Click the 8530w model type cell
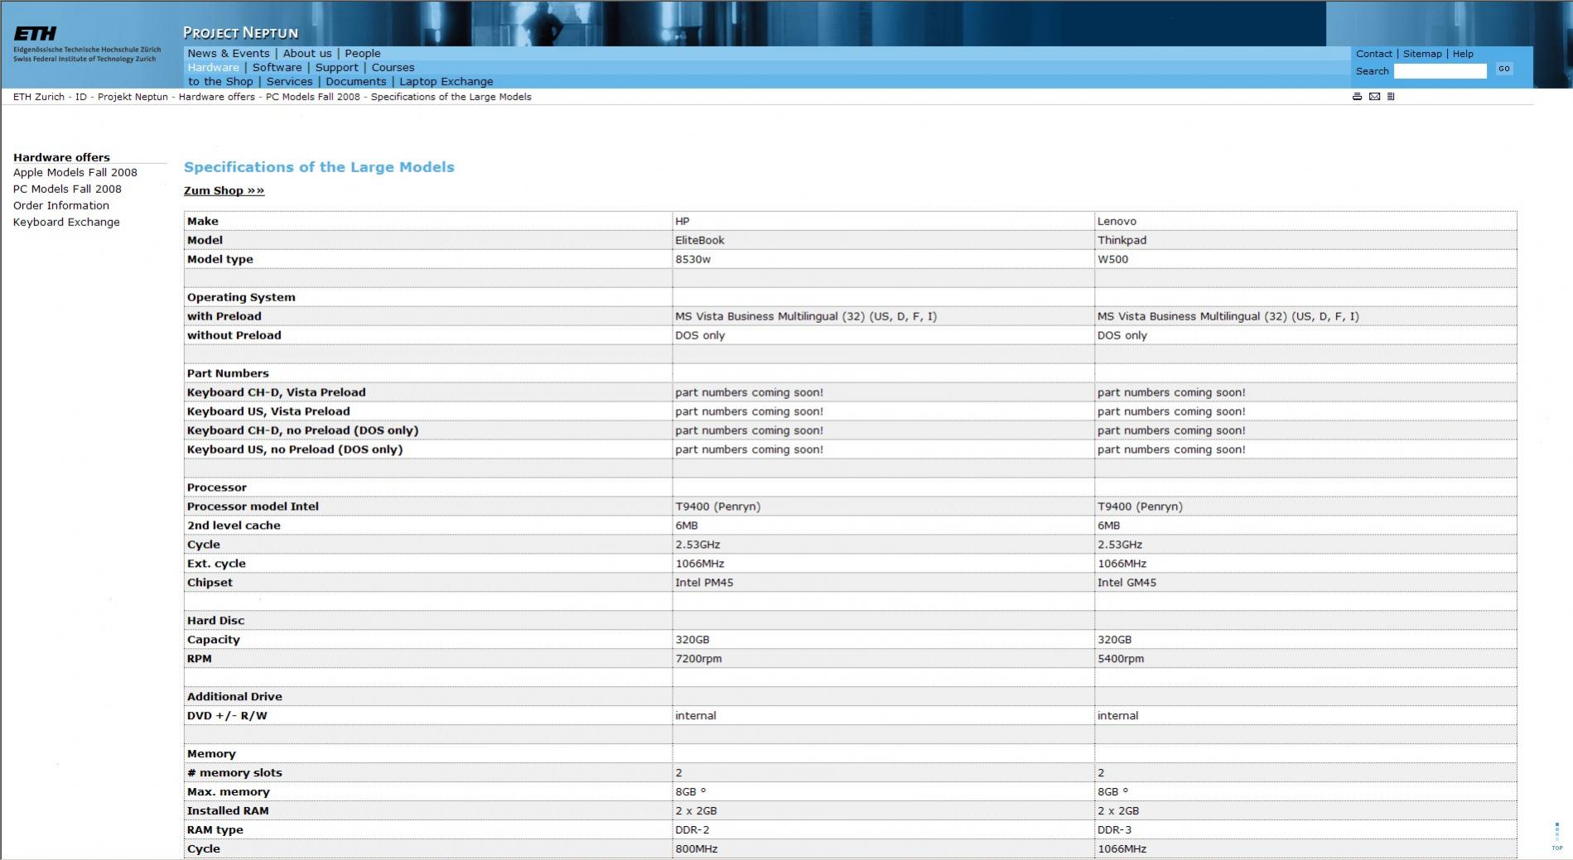 [883, 259]
